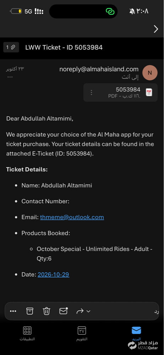Open more options in bottom toolbar
The height and width of the screenshot is (355, 164).
point(13,311)
